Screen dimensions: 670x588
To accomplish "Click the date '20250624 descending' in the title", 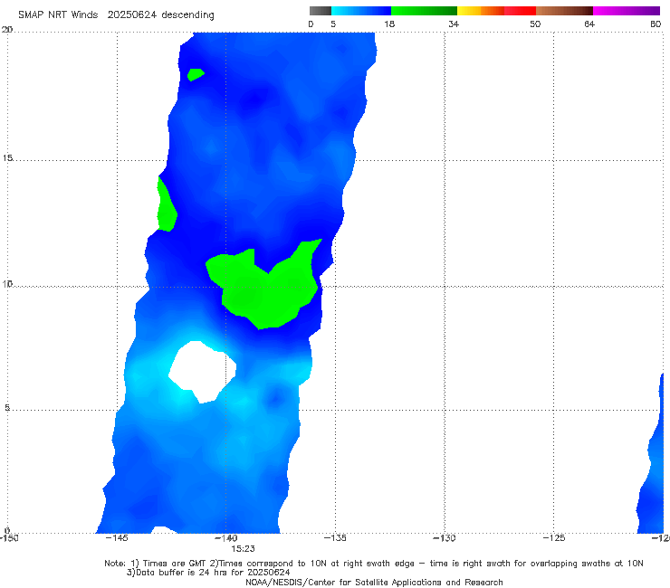I will click(160, 15).
